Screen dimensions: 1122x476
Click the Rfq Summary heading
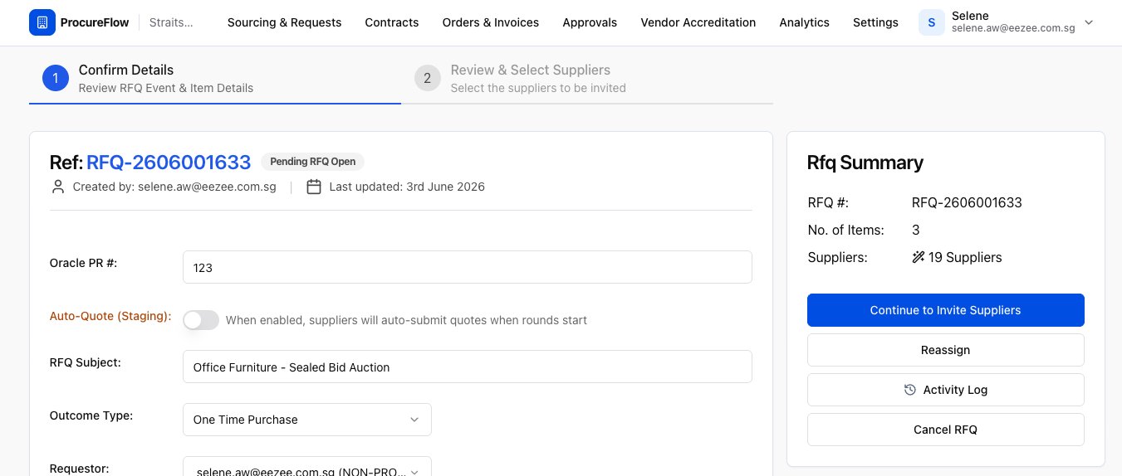pyautogui.click(x=865, y=163)
